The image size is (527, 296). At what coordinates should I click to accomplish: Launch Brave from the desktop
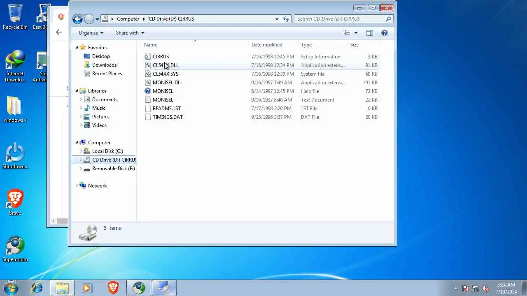(15, 202)
